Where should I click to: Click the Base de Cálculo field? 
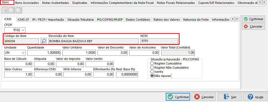(18, 64)
